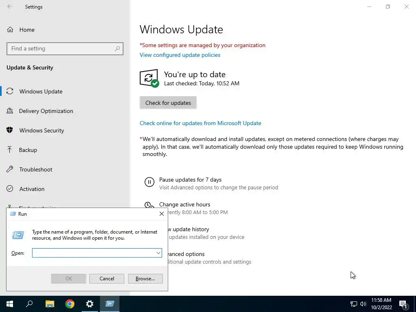
Task: Click the Activation checkmark circle icon
Action: (10, 188)
